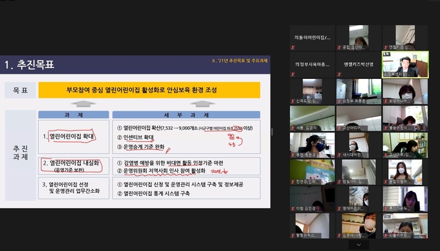Show next page of gallery participants

tap(358, 245)
